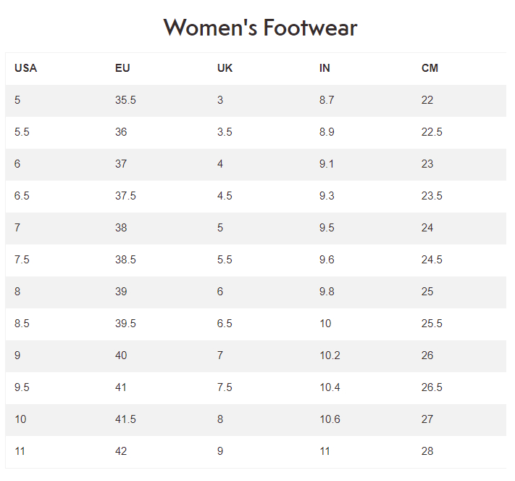Viewport: 515px width, 481px height.
Task: Select the 28 CM cell
Action: point(427,451)
